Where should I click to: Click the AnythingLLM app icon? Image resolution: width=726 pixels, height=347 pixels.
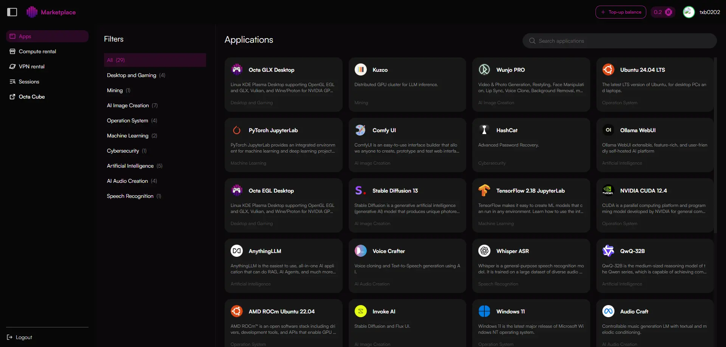click(x=237, y=251)
